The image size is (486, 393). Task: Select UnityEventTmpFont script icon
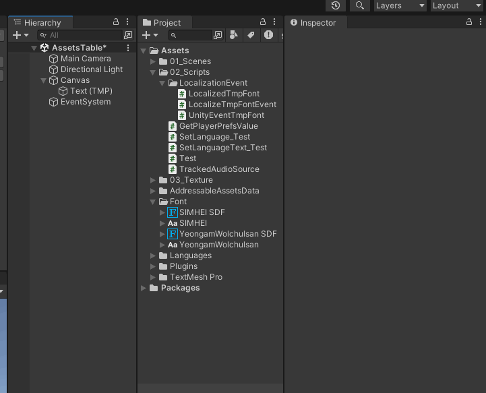click(x=182, y=115)
